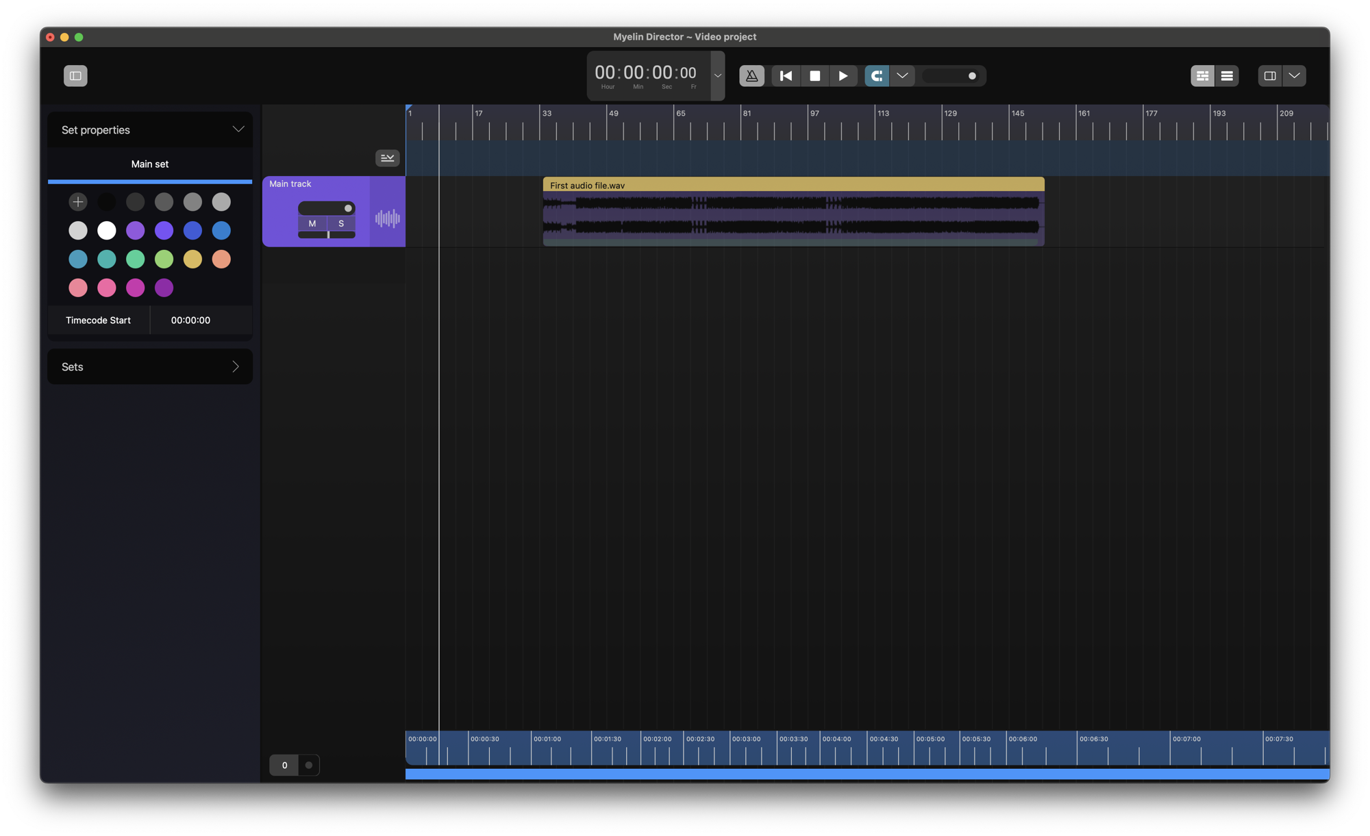Toggle the metronome icon
The image size is (1370, 836).
point(751,76)
